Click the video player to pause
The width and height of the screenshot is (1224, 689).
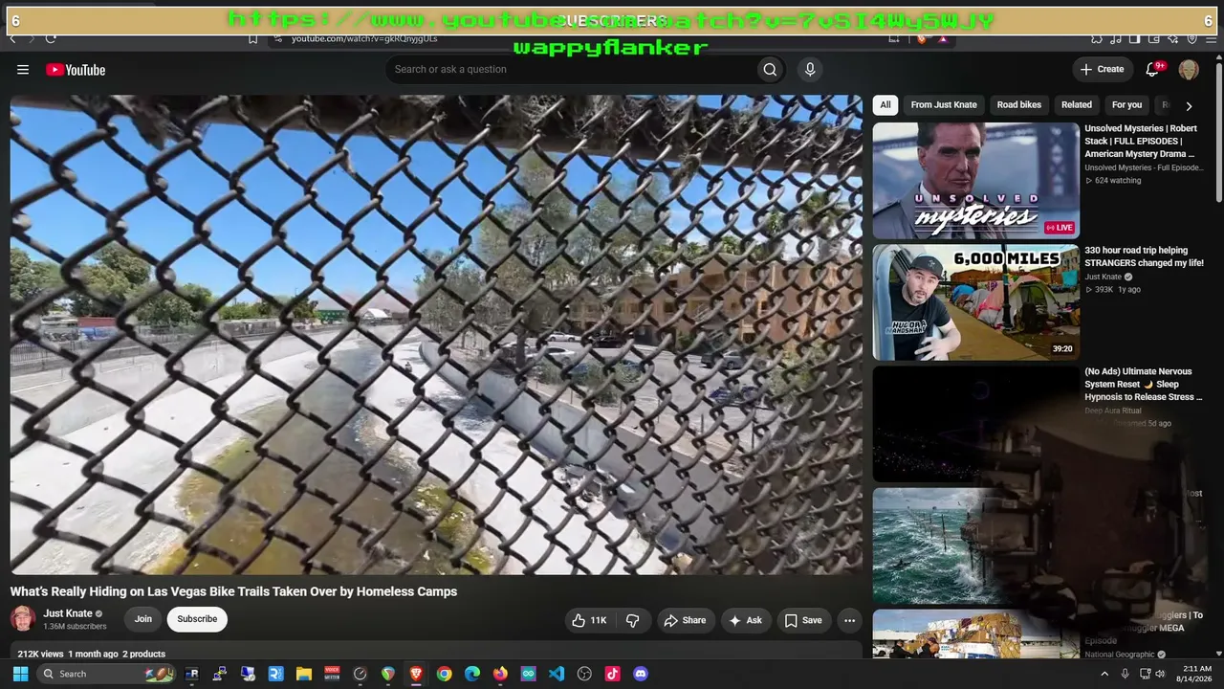pos(436,335)
